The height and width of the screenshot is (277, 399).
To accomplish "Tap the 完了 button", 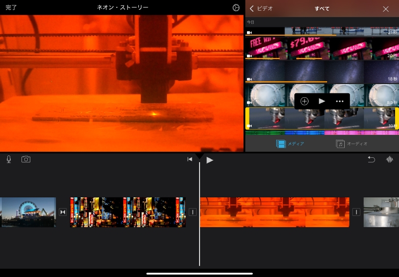I will tap(11, 8).
